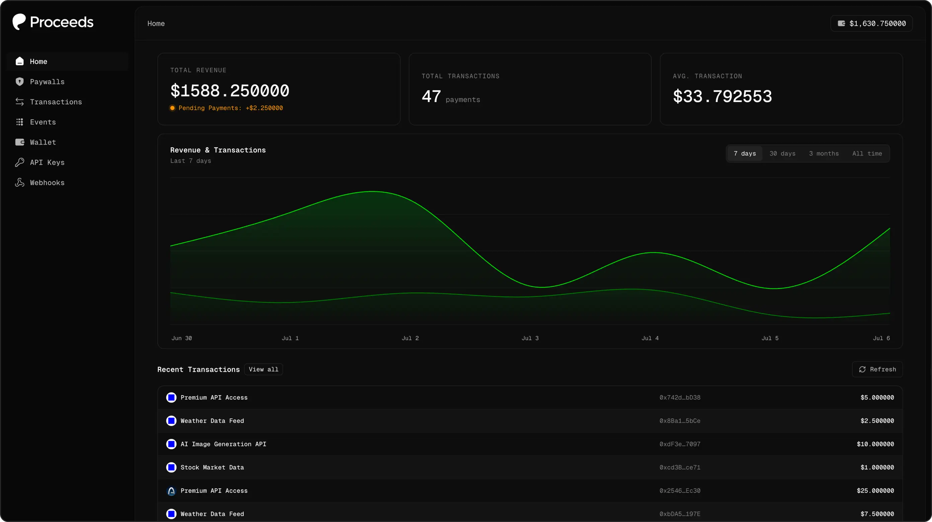Screen dimensions: 932x522
Task: Click the $10.000000 amount
Action: (875, 444)
